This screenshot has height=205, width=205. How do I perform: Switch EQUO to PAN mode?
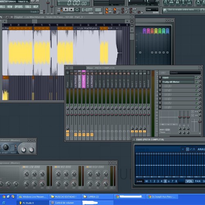198,181
